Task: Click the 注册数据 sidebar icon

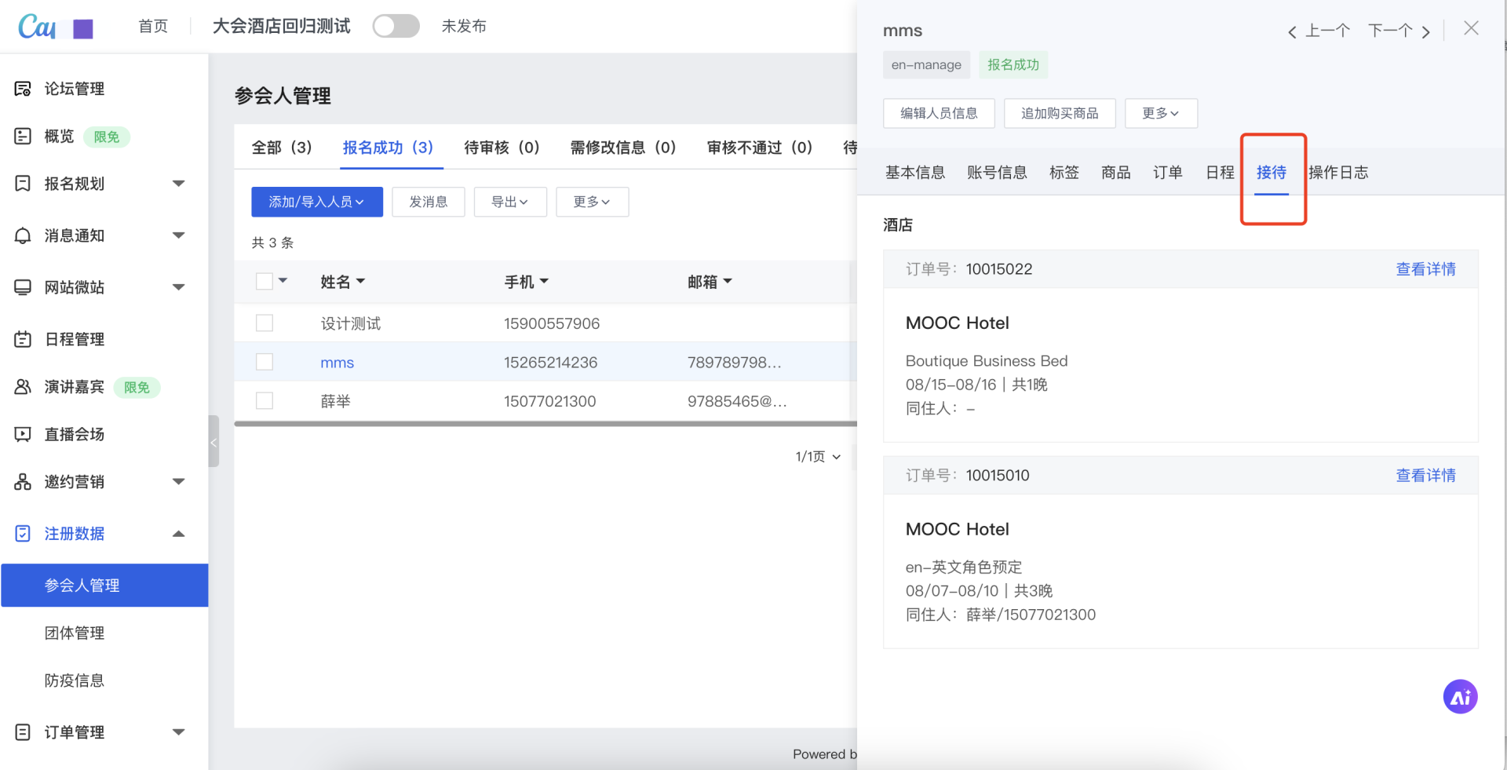Action: [23, 534]
